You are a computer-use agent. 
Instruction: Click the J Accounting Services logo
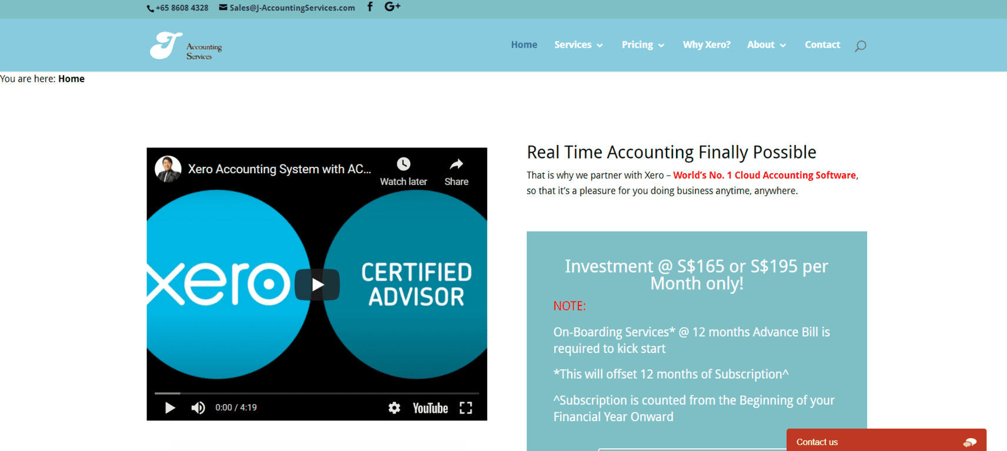[x=186, y=45]
